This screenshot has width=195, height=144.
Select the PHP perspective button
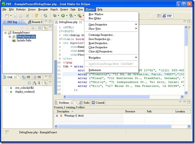coord(168,16)
